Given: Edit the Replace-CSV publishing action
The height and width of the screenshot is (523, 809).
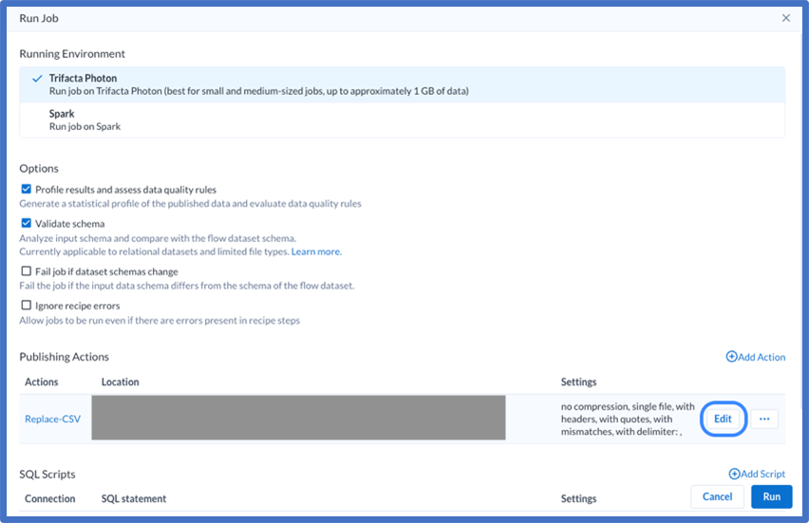Looking at the screenshot, I should tap(723, 419).
